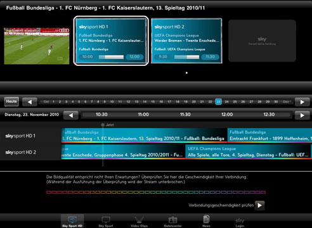Click sky sport HD 1 row label in guide
Screen dimensions: 312x228
[x=20, y=136]
